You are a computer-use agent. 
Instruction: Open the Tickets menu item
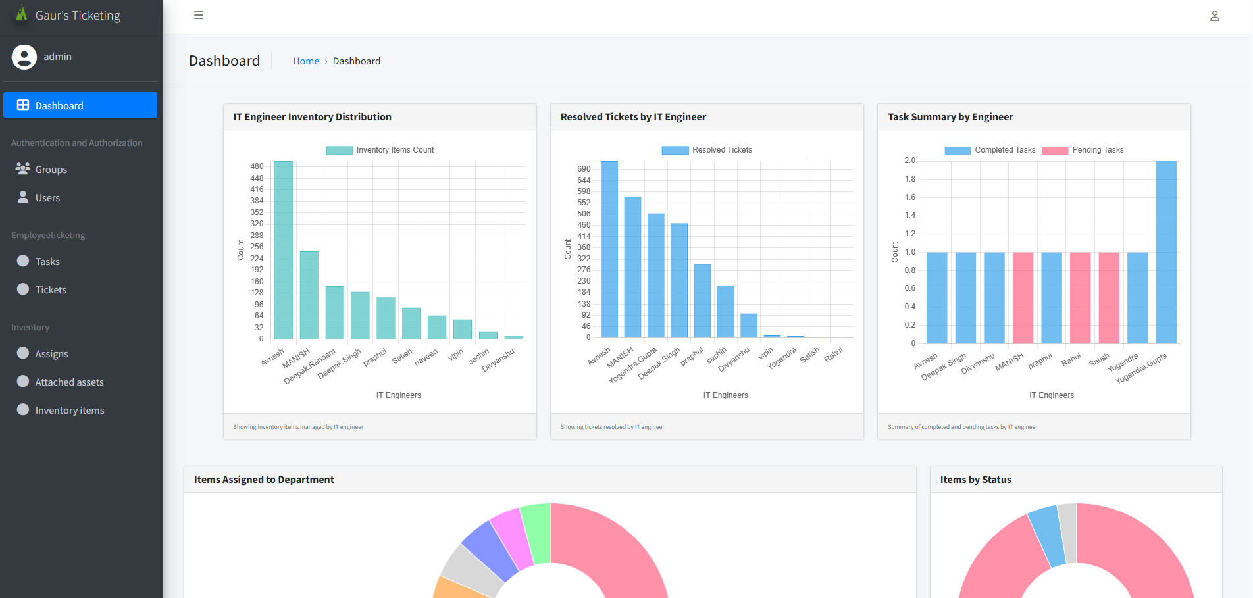[51, 290]
